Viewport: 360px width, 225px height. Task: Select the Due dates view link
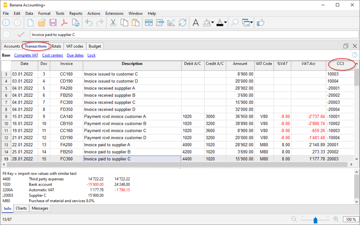pyautogui.click(x=75, y=55)
